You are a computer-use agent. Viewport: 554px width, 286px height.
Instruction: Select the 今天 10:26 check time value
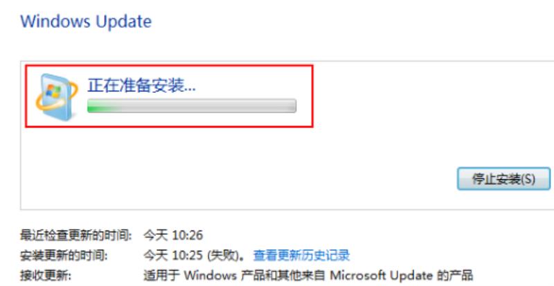[173, 235]
